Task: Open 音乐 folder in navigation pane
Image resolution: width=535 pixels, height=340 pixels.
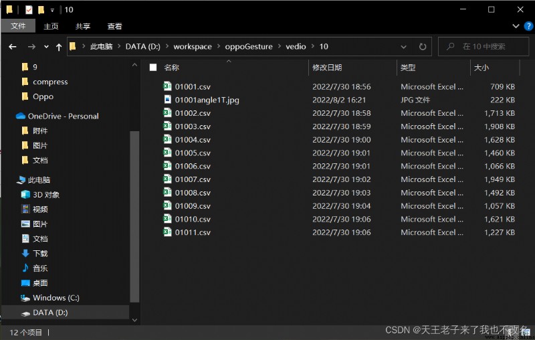Action: pyautogui.click(x=40, y=268)
